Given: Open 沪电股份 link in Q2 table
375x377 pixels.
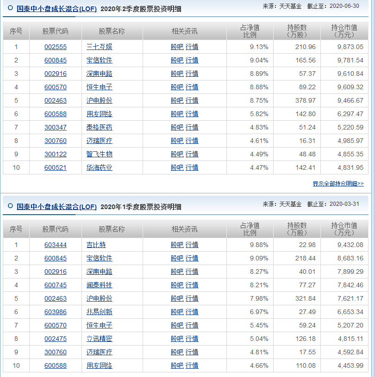Looking at the screenshot, I should point(100,100).
